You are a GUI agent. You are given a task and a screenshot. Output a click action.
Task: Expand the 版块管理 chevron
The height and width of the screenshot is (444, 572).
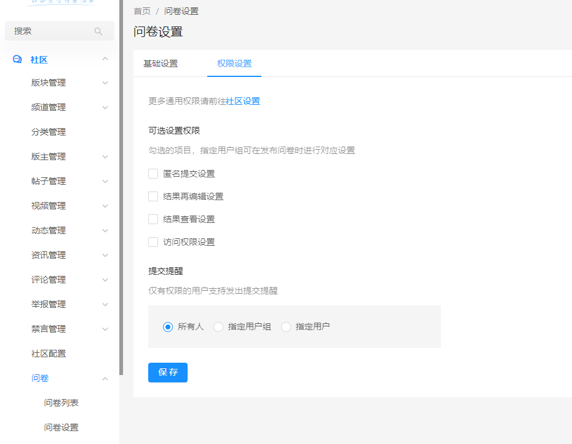point(105,83)
